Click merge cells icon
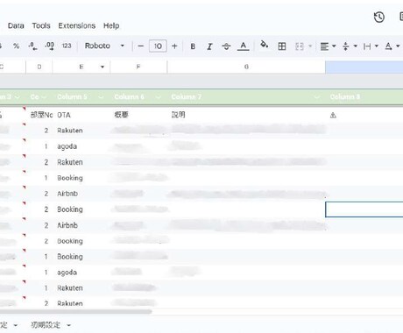The width and height of the screenshot is (403, 333). tap(300, 46)
